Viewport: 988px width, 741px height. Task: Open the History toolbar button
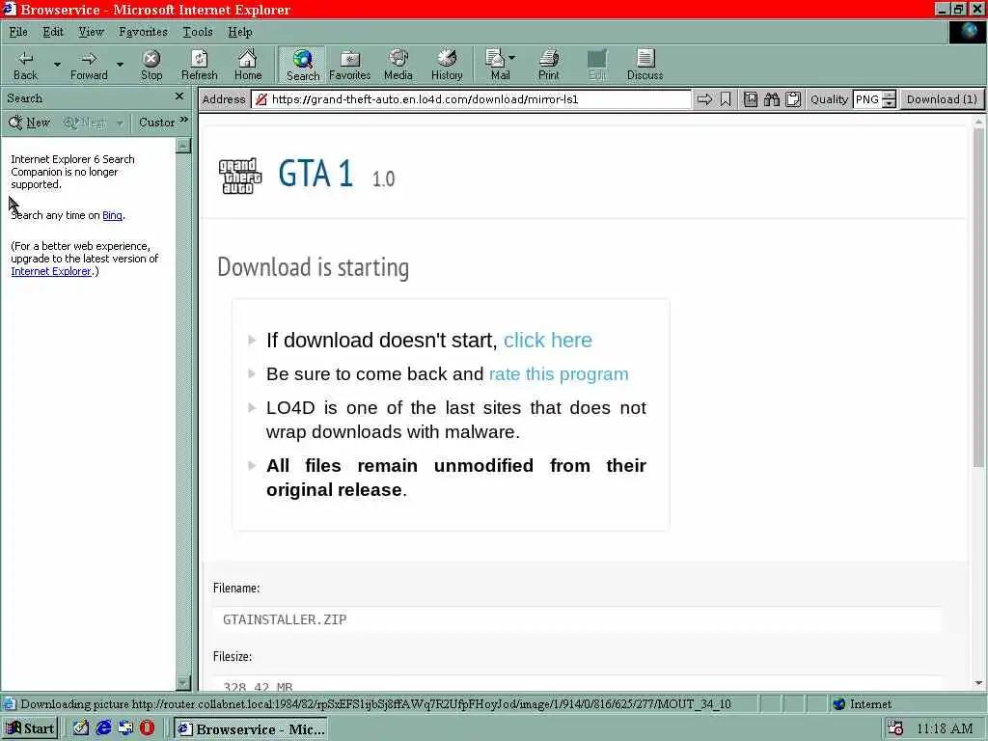(447, 65)
